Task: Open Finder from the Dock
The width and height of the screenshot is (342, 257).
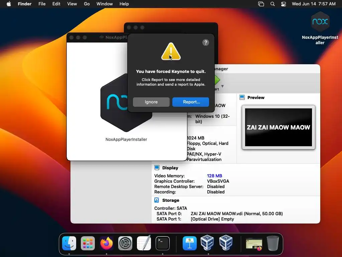Action: [x=69, y=243]
